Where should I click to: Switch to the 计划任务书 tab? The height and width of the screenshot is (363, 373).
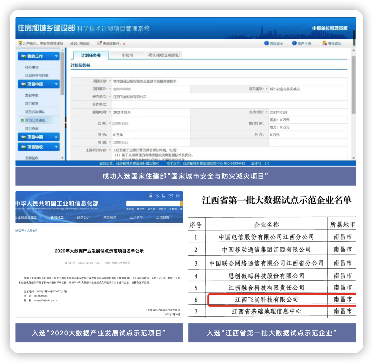[x=91, y=55]
